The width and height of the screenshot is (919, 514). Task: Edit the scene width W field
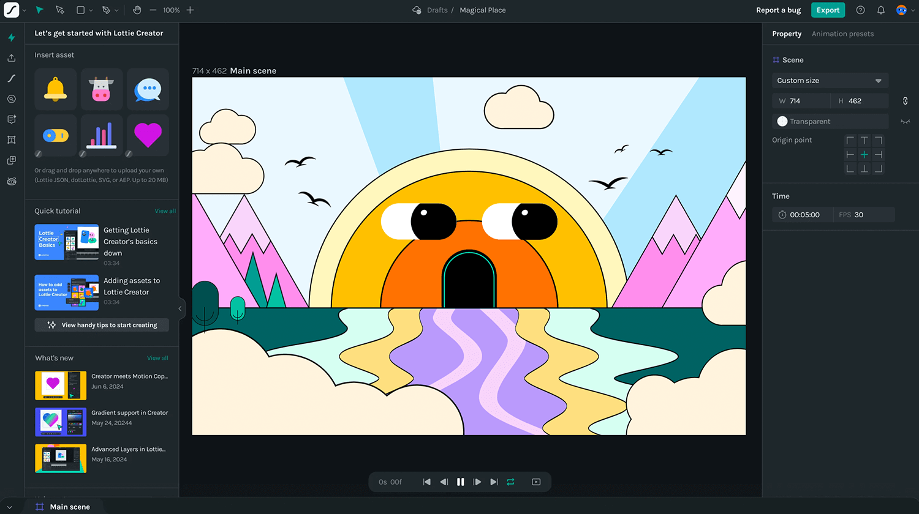point(801,101)
